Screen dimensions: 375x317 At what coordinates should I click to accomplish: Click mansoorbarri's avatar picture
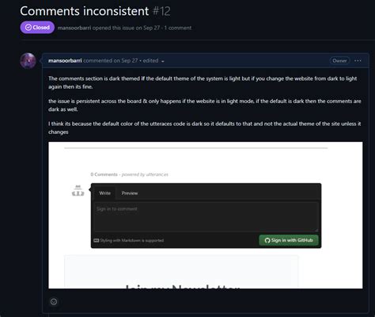[x=28, y=61]
